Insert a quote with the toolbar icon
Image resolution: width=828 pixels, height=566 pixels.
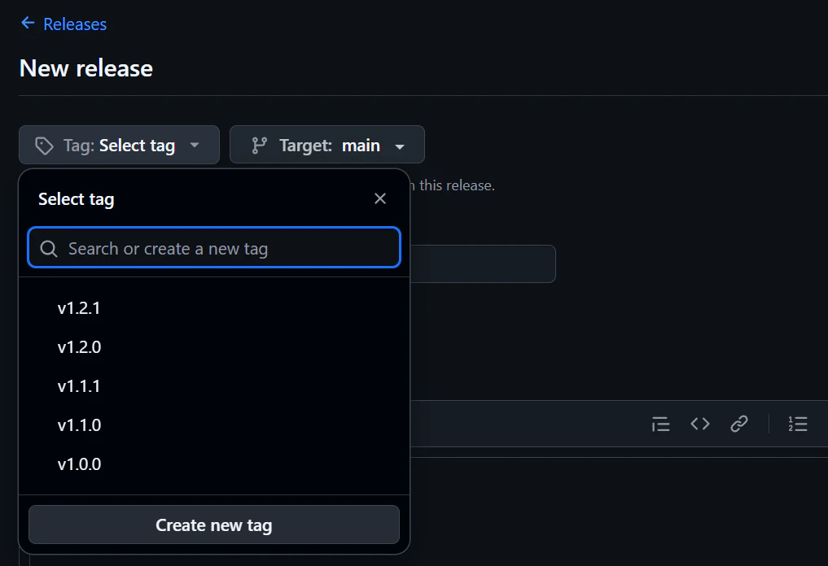click(x=660, y=424)
